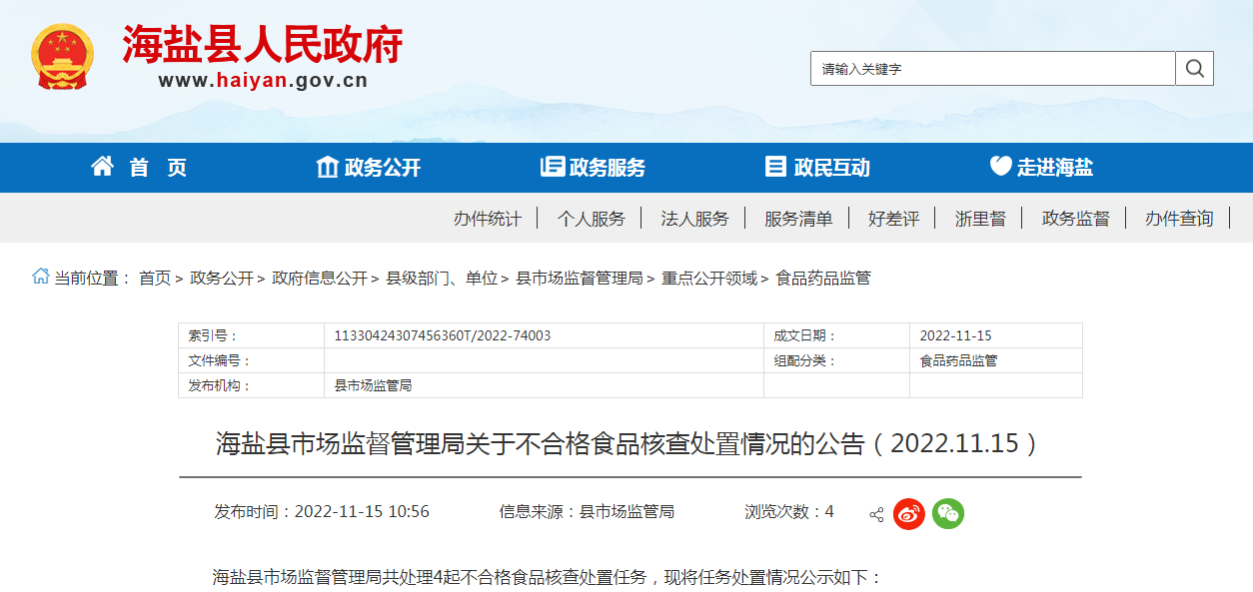Open the 政民互动 navigation menu
Viewport: 1253px width, 592px height.
[832, 168]
